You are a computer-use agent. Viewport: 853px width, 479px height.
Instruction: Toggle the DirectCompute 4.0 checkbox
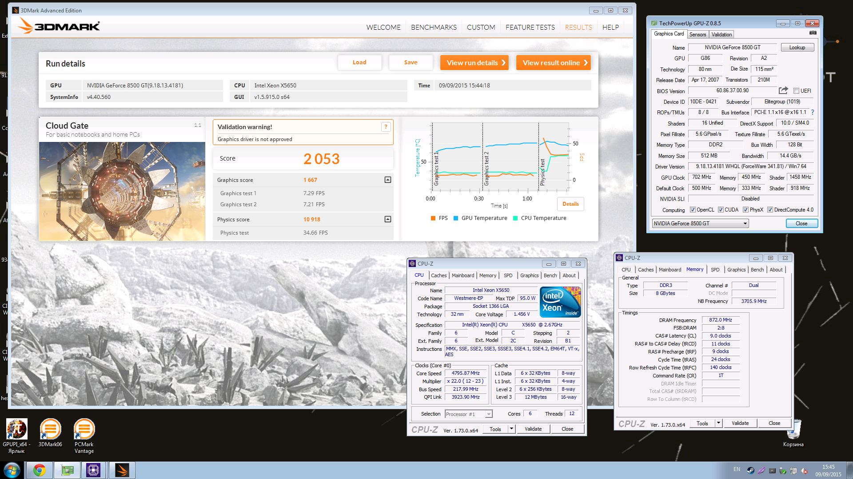770,210
